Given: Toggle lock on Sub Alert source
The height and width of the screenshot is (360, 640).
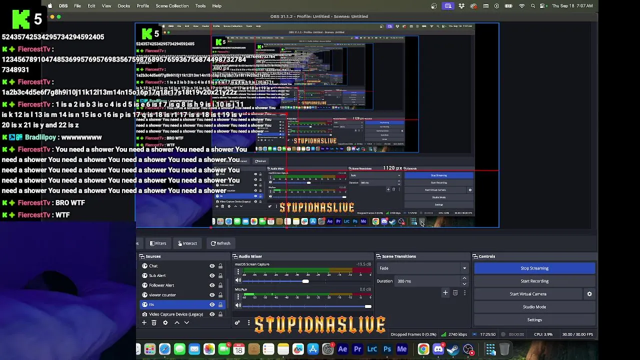Looking at the screenshot, I should 220,275.
